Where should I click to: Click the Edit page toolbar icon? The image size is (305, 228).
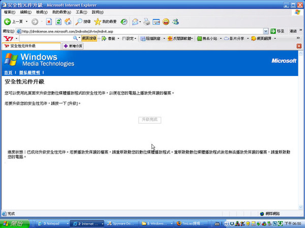pos(156,22)
